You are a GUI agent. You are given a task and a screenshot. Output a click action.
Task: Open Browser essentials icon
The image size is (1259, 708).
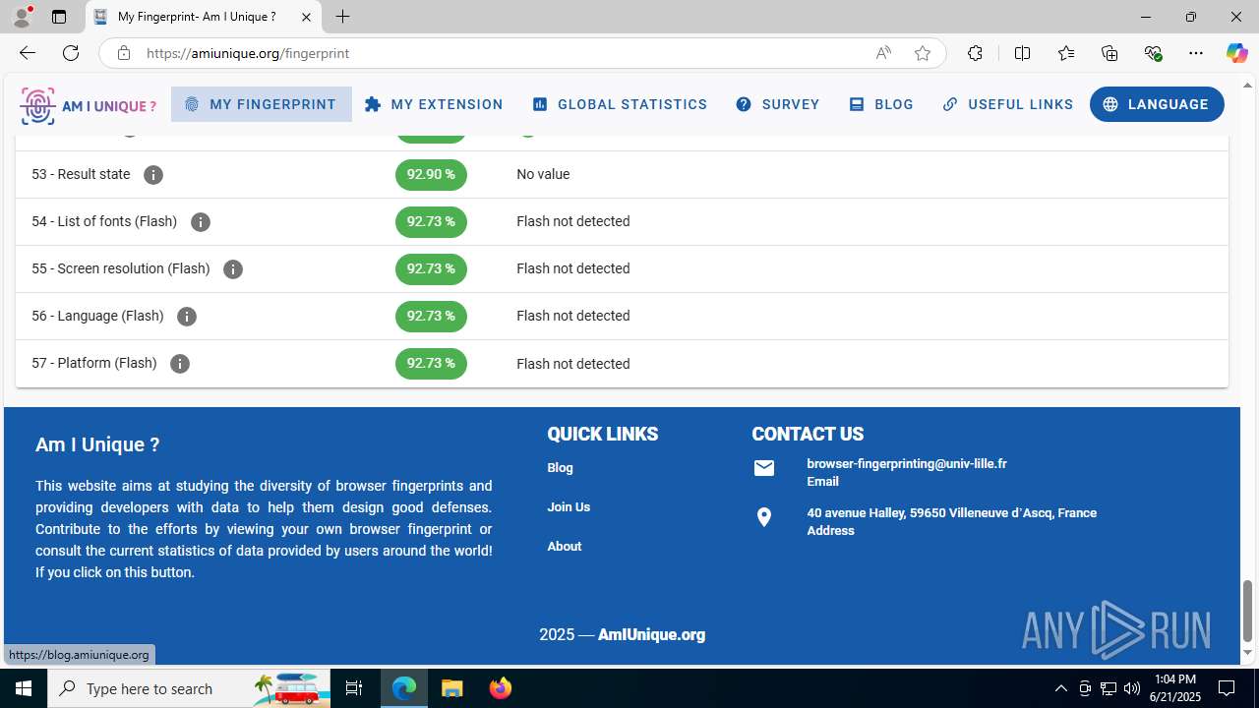coord(1153,53)
